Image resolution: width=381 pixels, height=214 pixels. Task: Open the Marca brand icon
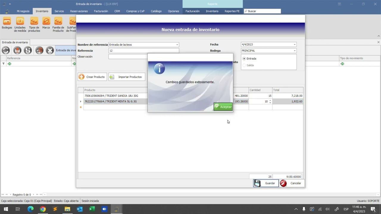pos(46,23)
